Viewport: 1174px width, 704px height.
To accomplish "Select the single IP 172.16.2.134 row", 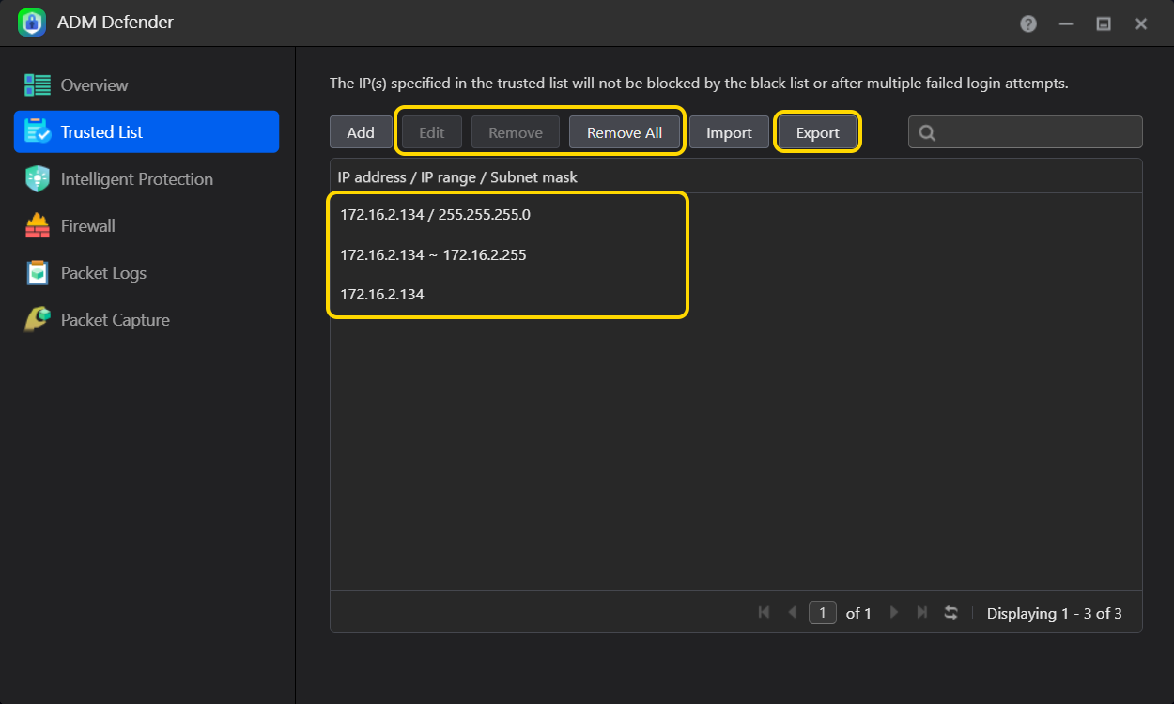I will click(x=736, y=294).
